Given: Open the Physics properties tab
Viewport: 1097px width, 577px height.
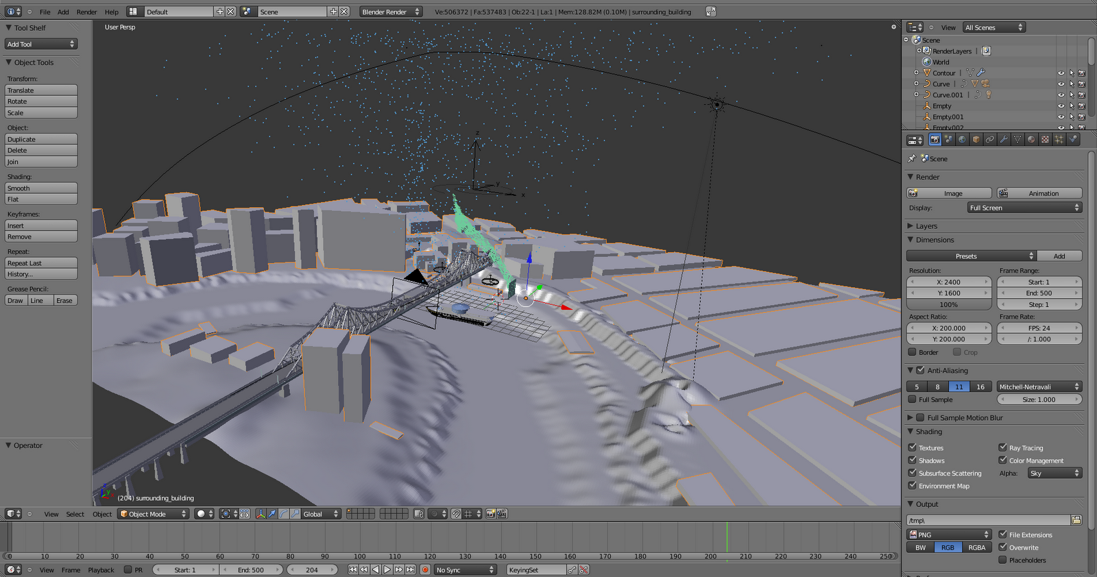Looking at the screenshot, I should (x=1073, y=139).
